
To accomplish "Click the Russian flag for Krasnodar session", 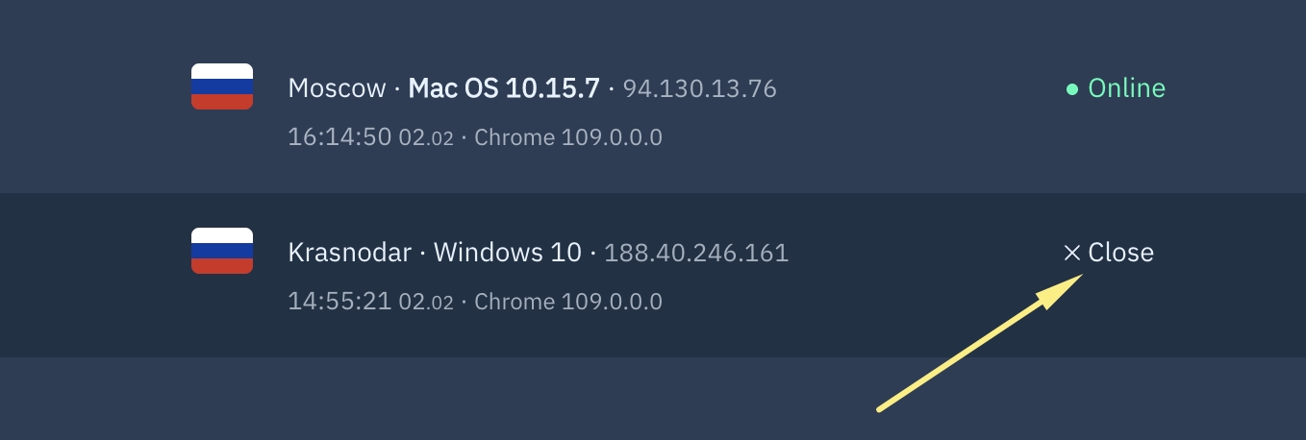I will coord(222,251).
